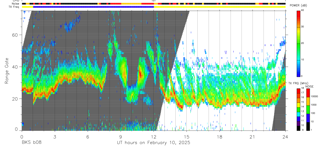Click the red top swatch of noise legend
This screenshot has height=148, width=321.
coord(308,93)
